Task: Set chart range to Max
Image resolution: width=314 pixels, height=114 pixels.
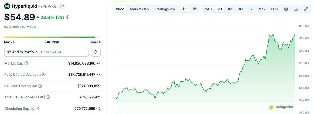Action: point(262,9)
